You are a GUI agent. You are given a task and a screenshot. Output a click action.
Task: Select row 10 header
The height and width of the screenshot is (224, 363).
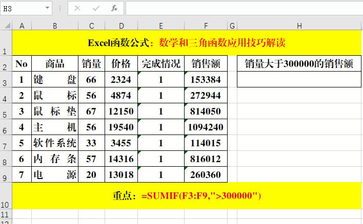(x=6, y=195)
